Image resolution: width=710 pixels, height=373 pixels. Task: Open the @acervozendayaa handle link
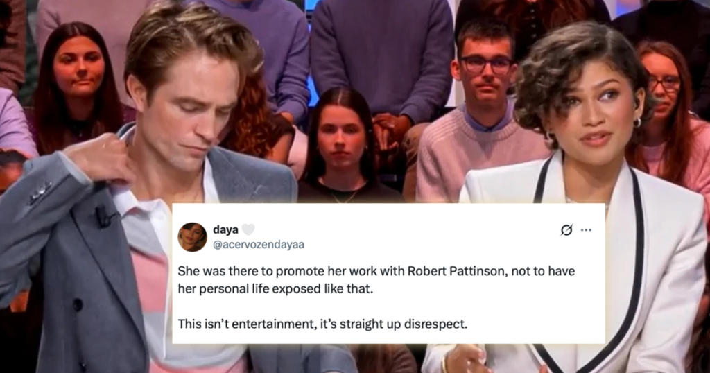[x=259, y=245]
